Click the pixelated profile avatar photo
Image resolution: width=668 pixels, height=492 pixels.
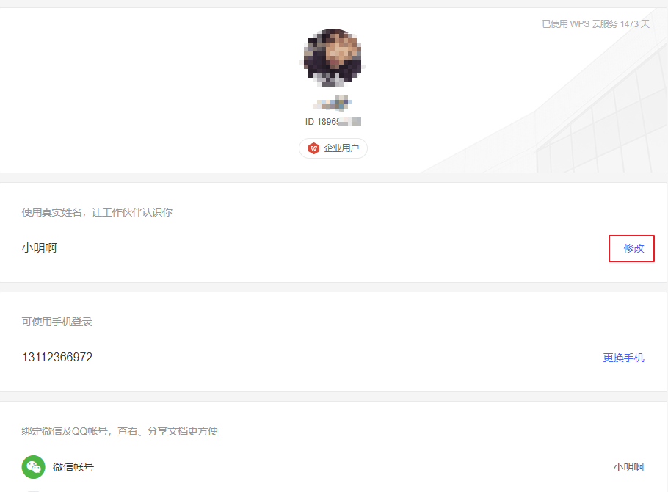333,57
